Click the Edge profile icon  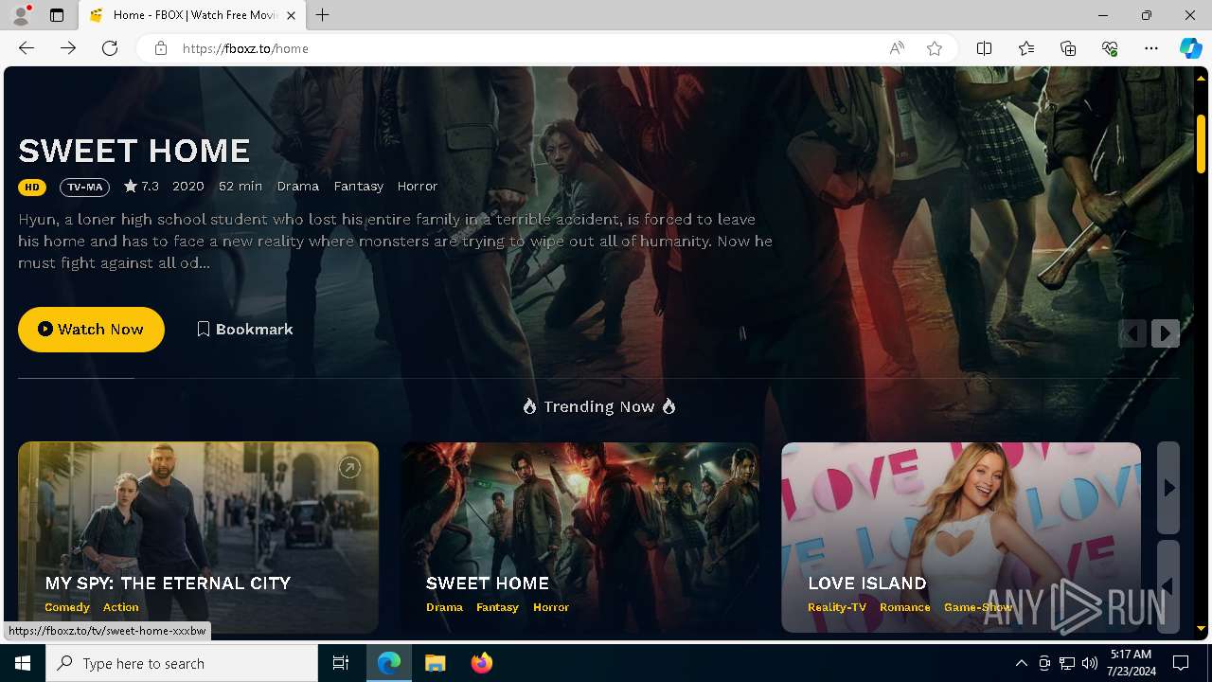click(21, 15)
